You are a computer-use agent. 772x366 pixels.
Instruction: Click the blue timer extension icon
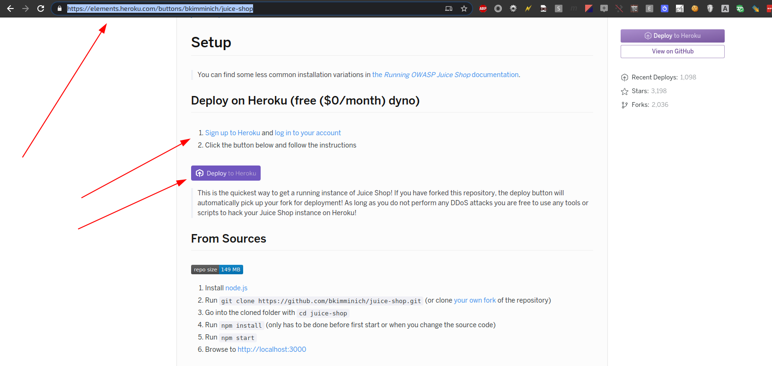point(665,9)
